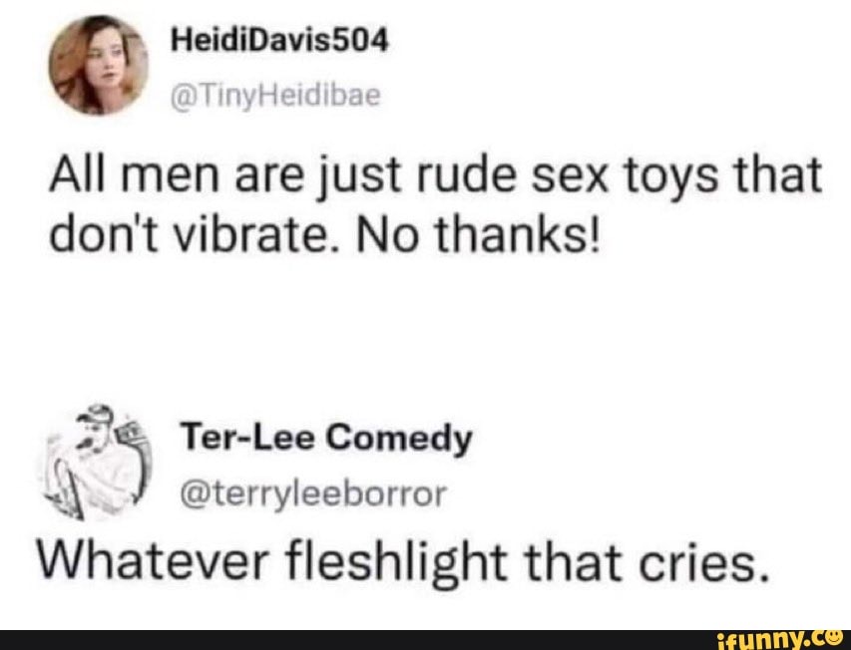This screenshot has height=650, width=851.
Task: Open the Ter-Lee Comedy display name
Action: (325, 438)
